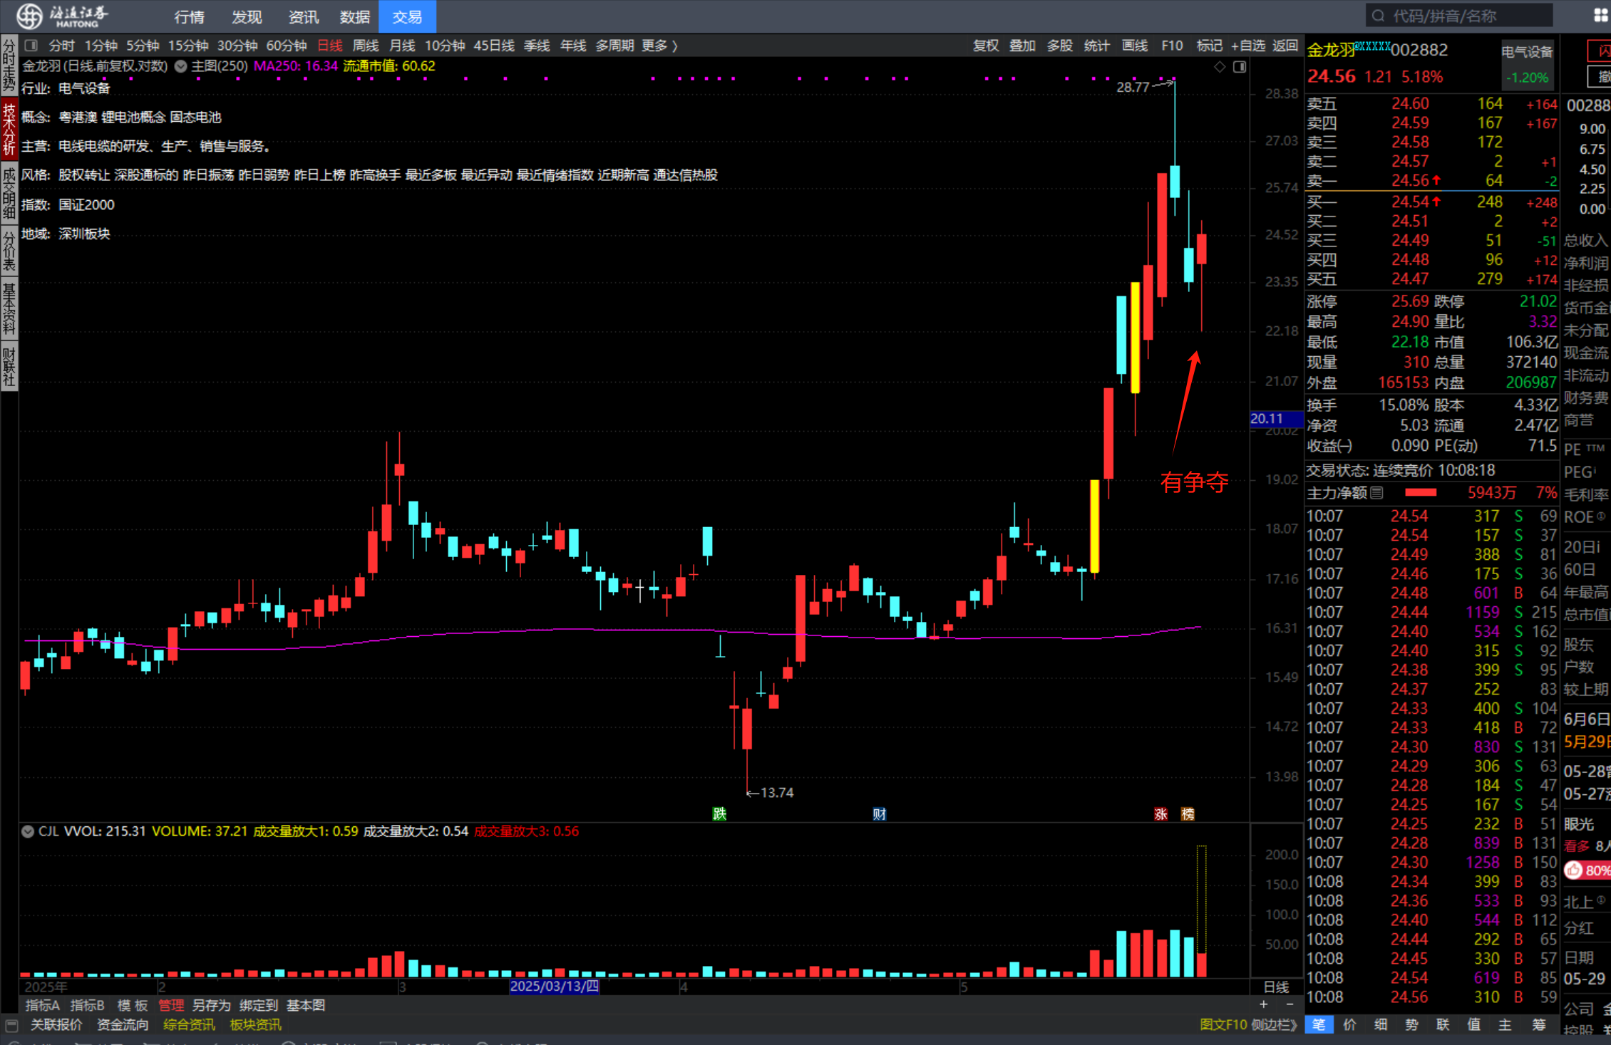Click the round icon next to CJL indicator
This screenshot has width=1611, height=1045.
pos(28,831)
